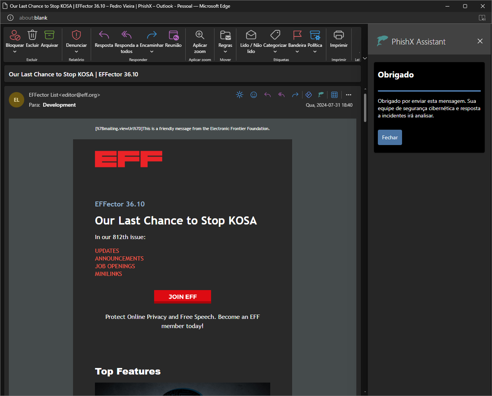Expand the Bloquear dropdown arrow
Image resolution: width=492 pixels, height=396 pixels.
[x=15, y=52]
